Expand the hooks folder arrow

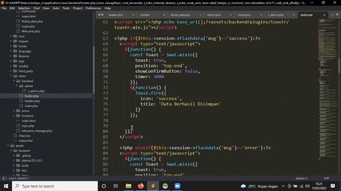[11, 46]
